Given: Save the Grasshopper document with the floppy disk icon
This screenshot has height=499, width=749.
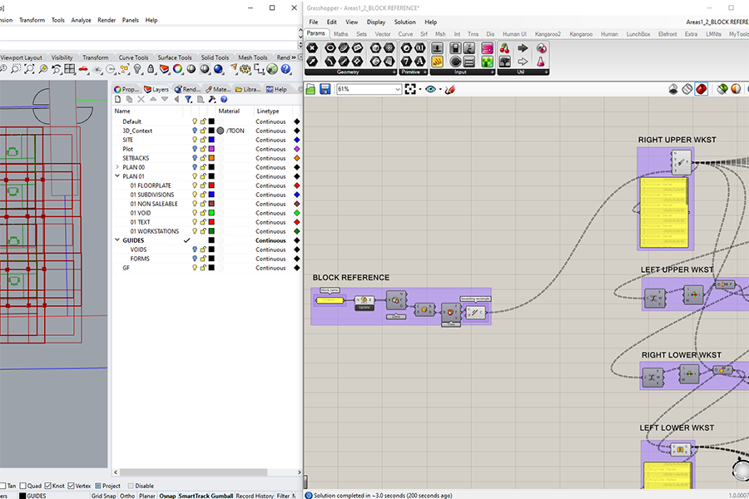Looking at the screenshot, I should [325, 89].
